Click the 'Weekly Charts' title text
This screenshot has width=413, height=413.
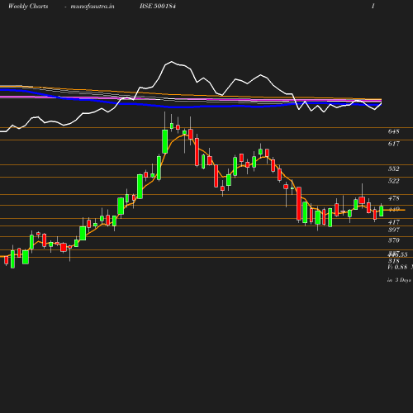click(x=28, y=6)
